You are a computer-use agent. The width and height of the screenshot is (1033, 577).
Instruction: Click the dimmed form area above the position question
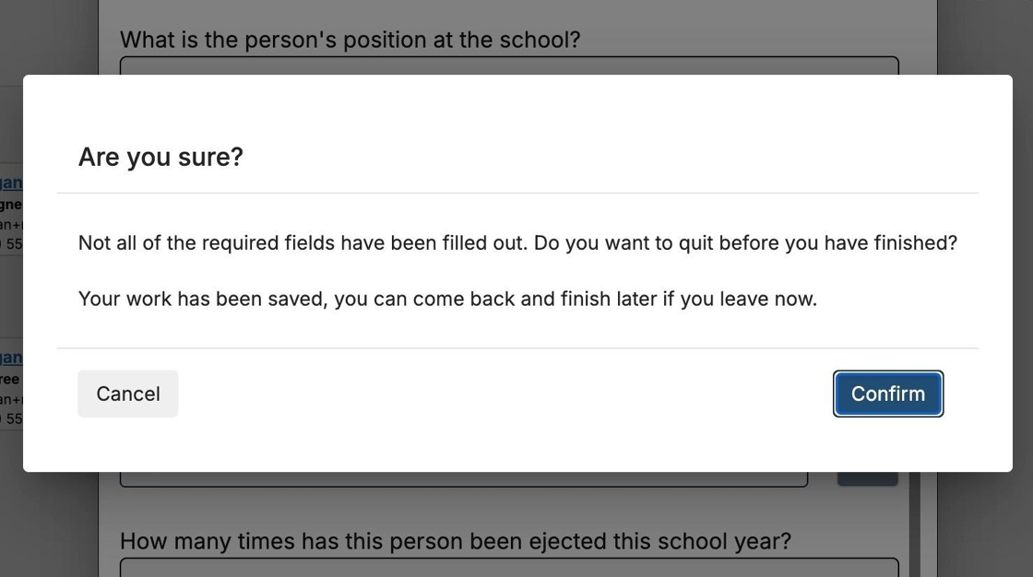click(x=517, y=11)
